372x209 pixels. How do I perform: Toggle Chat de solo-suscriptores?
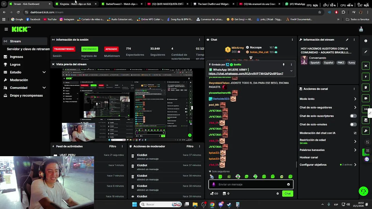[x=353, y=116]
